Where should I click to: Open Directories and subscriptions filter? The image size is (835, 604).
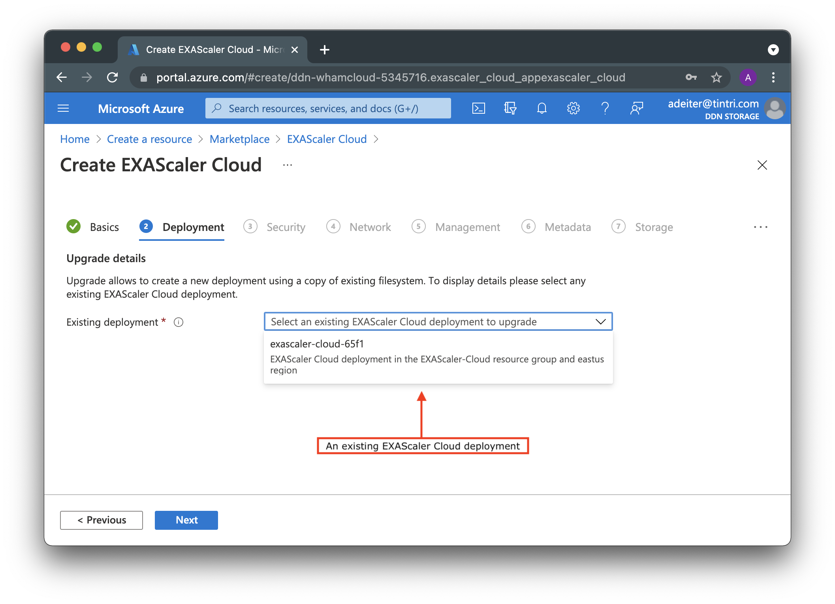pos(510,108)
